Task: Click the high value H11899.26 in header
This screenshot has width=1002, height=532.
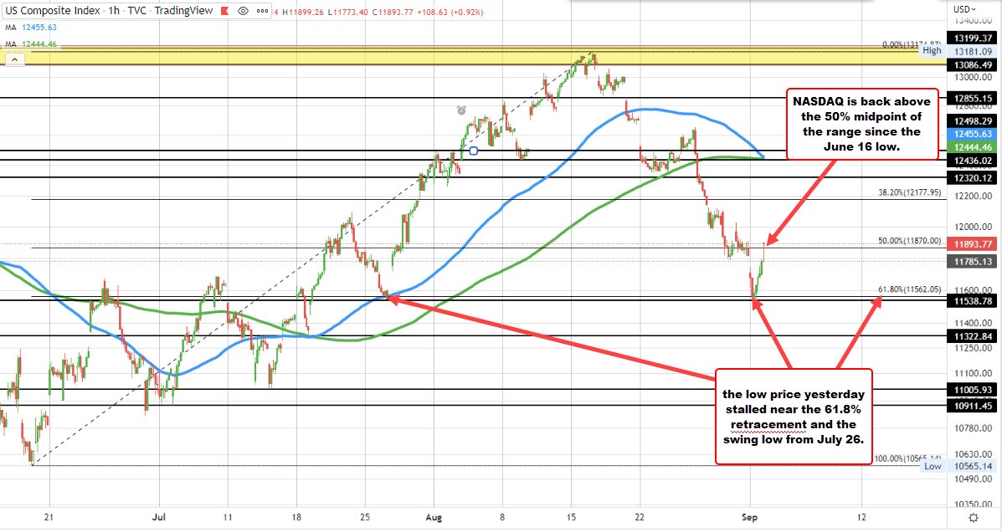Action: point(304,13)
